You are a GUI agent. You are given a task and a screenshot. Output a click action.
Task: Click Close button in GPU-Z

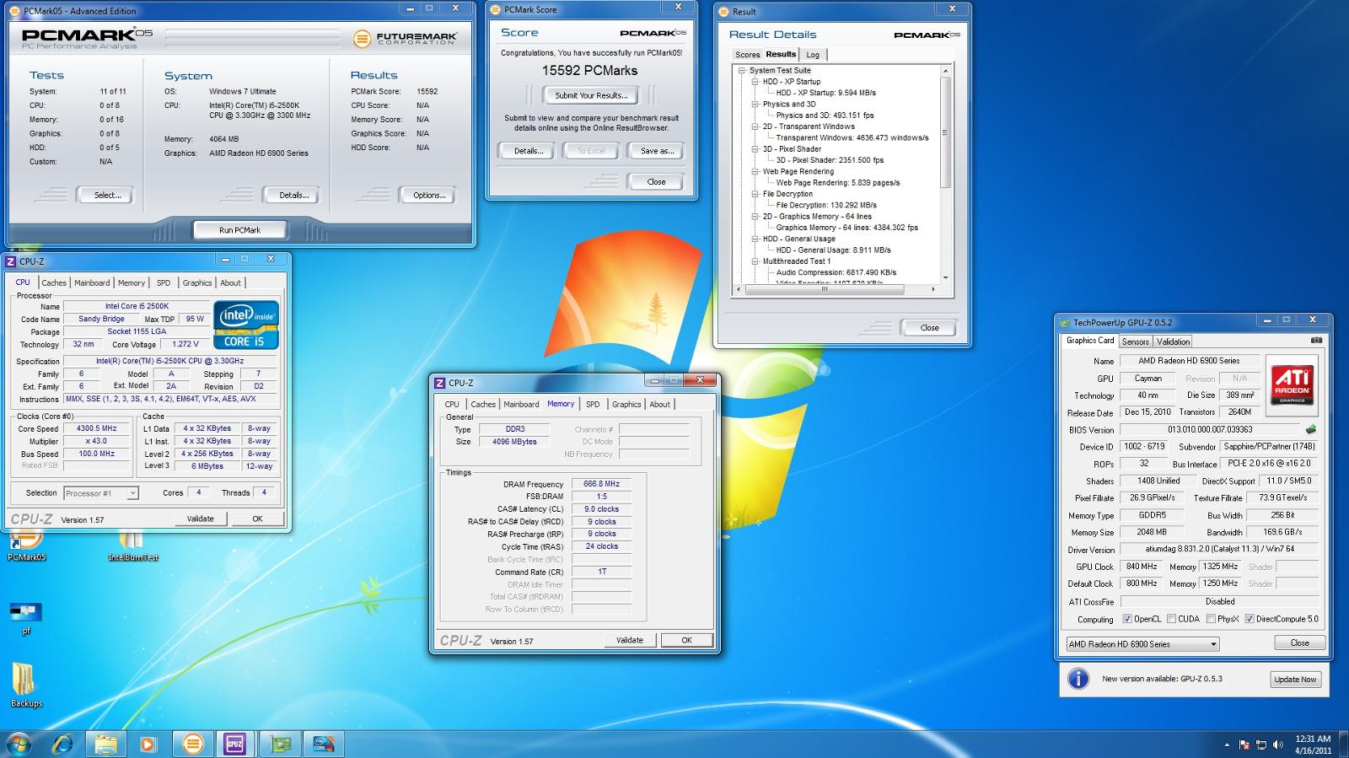1299,642
